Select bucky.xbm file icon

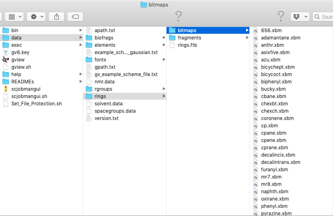pyautogui.click(x=255, y=89)
